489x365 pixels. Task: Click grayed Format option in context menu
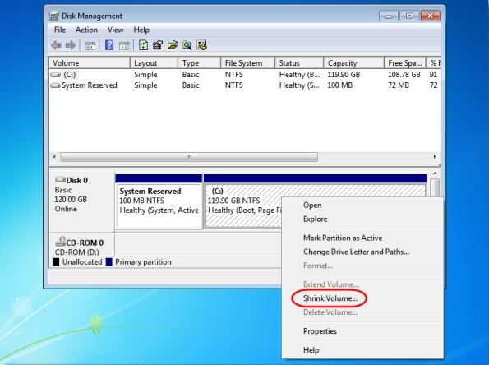[x=318, y=266]
